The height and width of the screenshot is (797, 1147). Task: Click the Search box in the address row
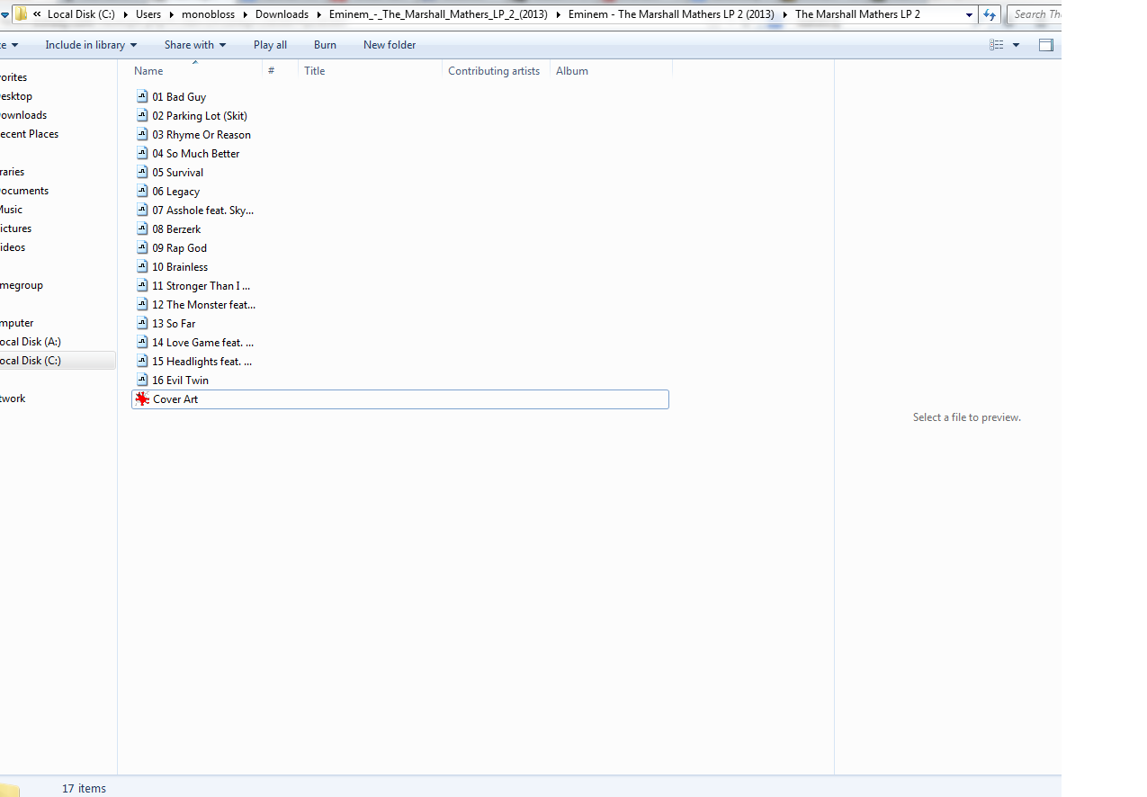[1034, 14]
